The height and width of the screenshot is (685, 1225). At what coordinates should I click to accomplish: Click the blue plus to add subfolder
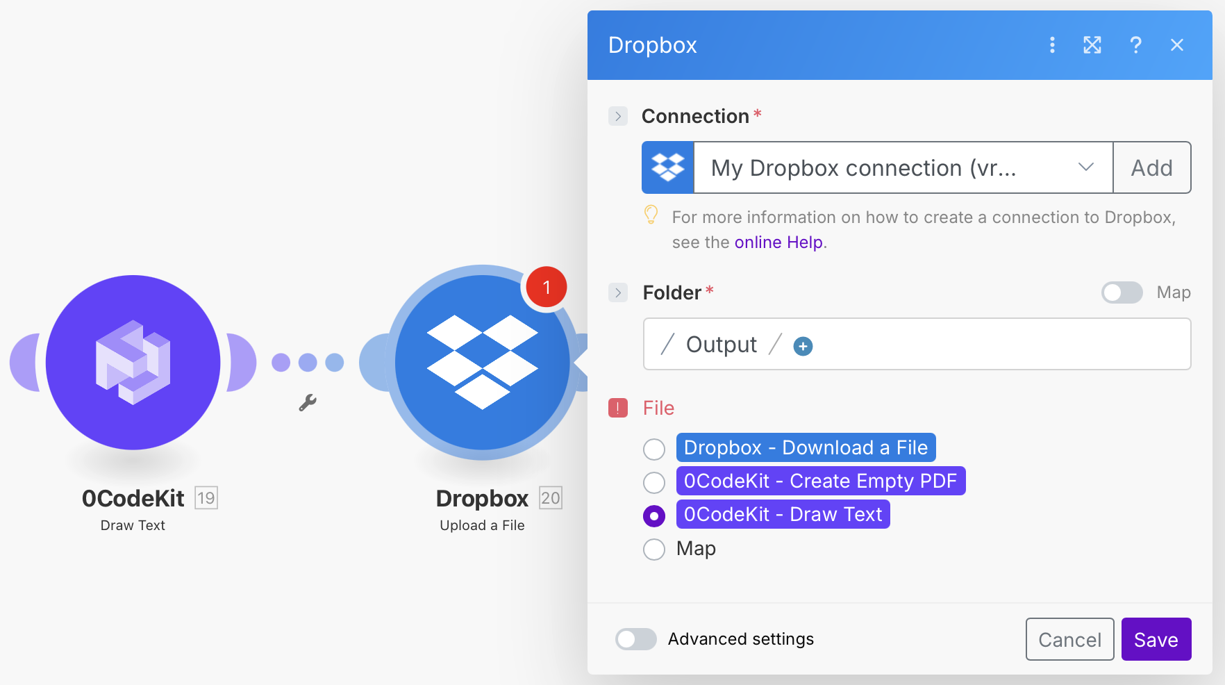tap(803, 346)
